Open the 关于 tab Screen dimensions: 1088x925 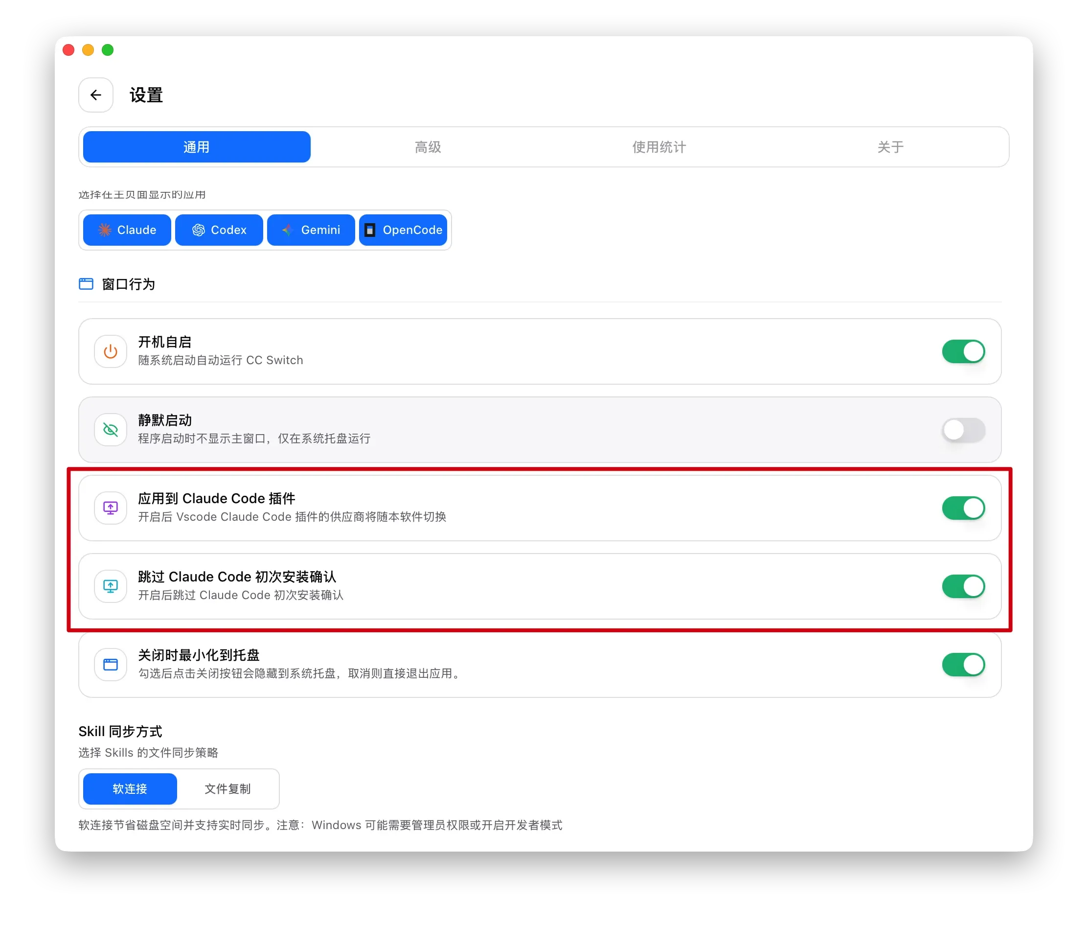click(x=890, y=147)
